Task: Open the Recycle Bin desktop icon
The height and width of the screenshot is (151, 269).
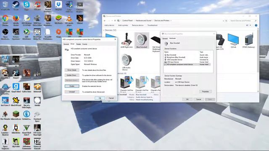Action: click(5, 6)
